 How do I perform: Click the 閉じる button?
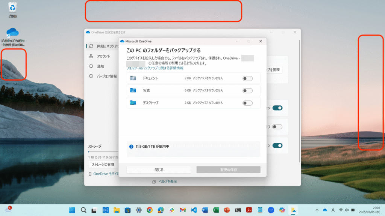(159, 170)
